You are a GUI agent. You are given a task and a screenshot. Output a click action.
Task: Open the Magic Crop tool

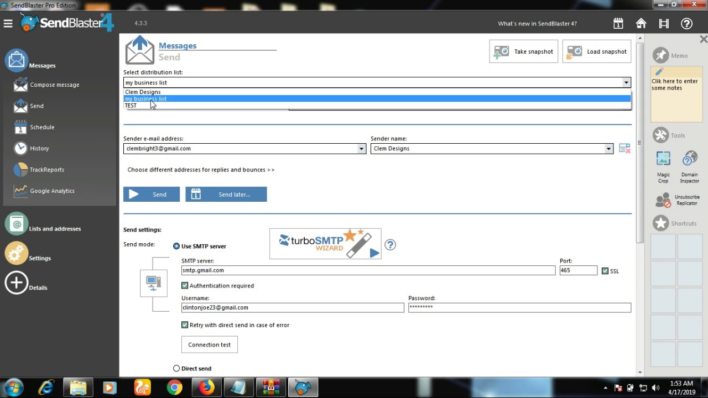[x=663, y=167]
